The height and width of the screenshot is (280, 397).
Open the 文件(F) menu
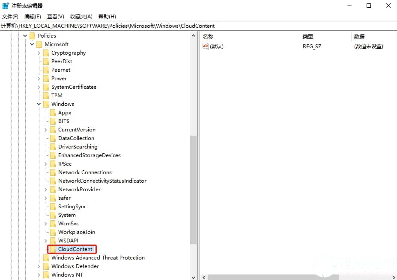(x=10, y=17)
